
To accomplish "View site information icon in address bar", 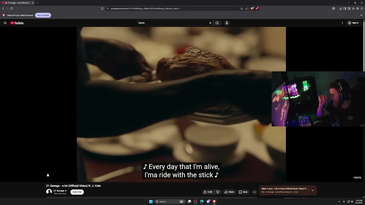I will coord(108,9).
